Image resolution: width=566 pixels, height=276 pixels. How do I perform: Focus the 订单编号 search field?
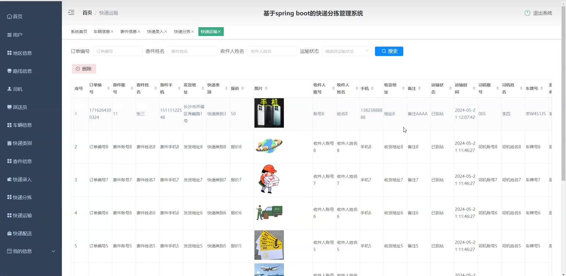[117, 51]
